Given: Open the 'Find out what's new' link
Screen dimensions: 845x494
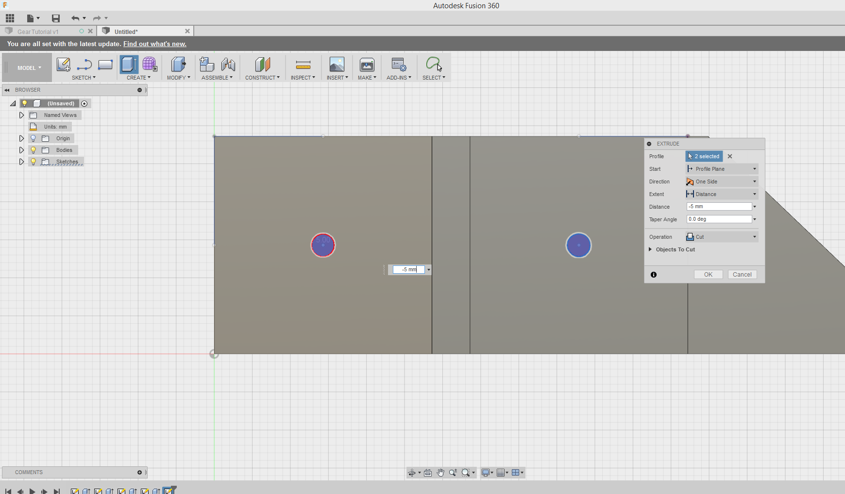Looking at the screenshot, I should pos(154,44).
